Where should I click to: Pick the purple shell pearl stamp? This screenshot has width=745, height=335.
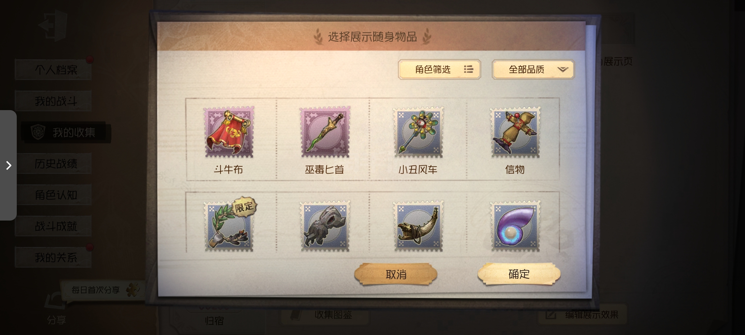click(x=515, y=226)
